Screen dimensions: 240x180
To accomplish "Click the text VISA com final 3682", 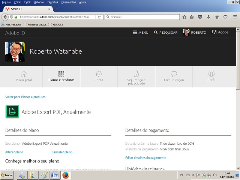I will pos(175,149).
